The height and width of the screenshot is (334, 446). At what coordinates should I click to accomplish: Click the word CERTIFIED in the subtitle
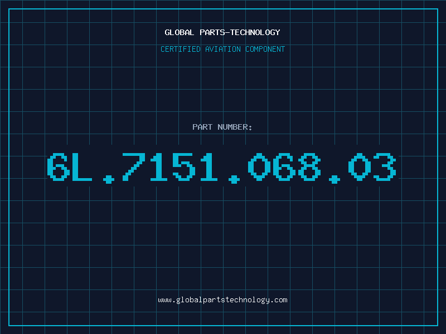coord(181,49)
